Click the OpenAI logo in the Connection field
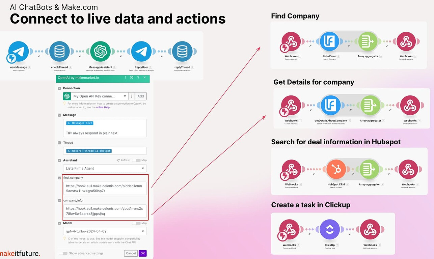 pyautogui.click(x=67, y=96)
